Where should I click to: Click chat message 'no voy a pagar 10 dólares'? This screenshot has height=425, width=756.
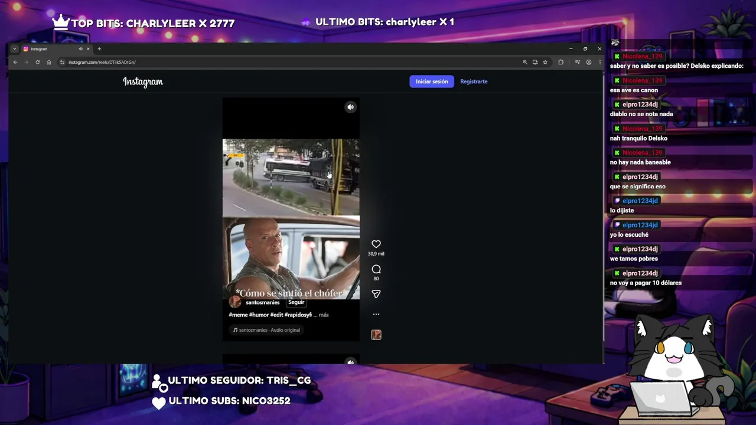(x=646, y=283)
